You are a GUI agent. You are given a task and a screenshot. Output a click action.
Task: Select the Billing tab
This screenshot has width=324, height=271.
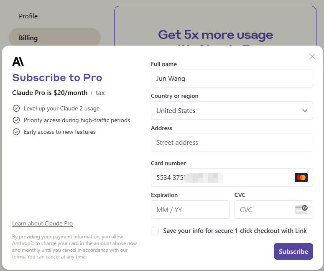[55, 38]
